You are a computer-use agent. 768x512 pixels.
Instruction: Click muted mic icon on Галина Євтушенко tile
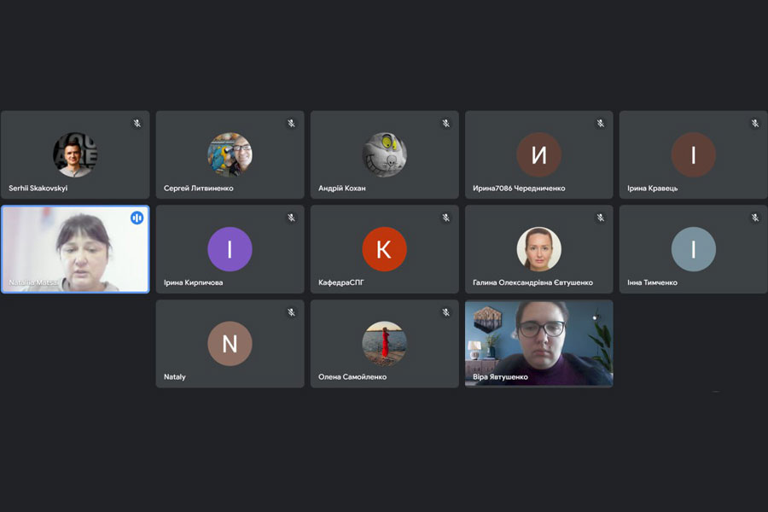(601, 218)
